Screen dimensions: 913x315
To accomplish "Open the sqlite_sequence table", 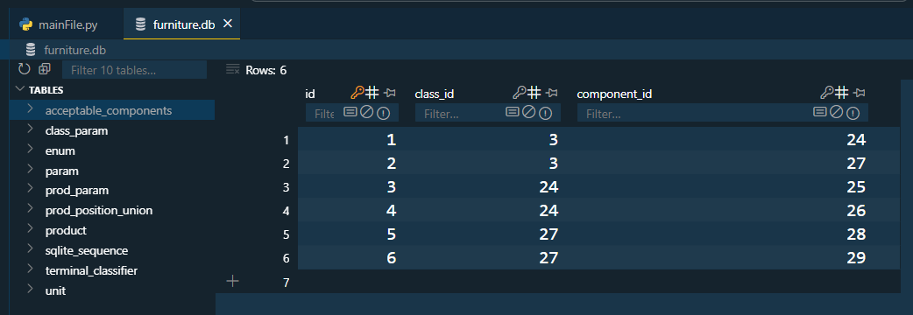I will tap(87, 250).
